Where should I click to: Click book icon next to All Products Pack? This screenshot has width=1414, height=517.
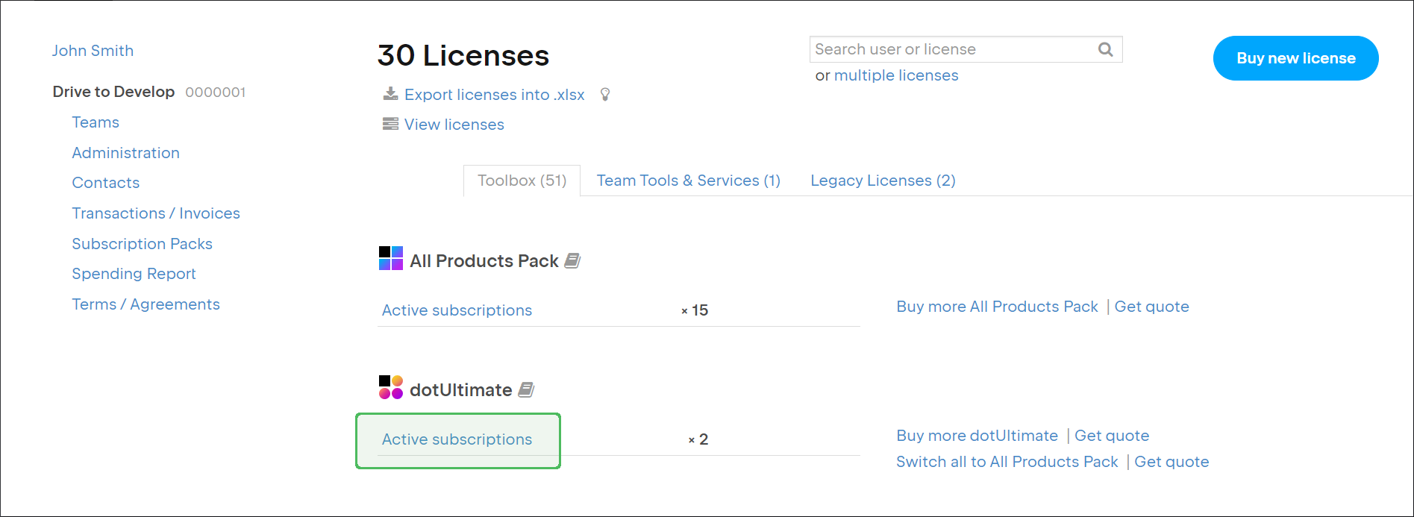572,260
